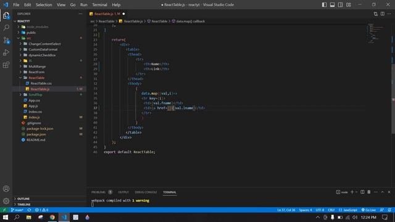Open the notifications bell in status bar
This screenshot has height=222, width=395.
coord(389,210)
